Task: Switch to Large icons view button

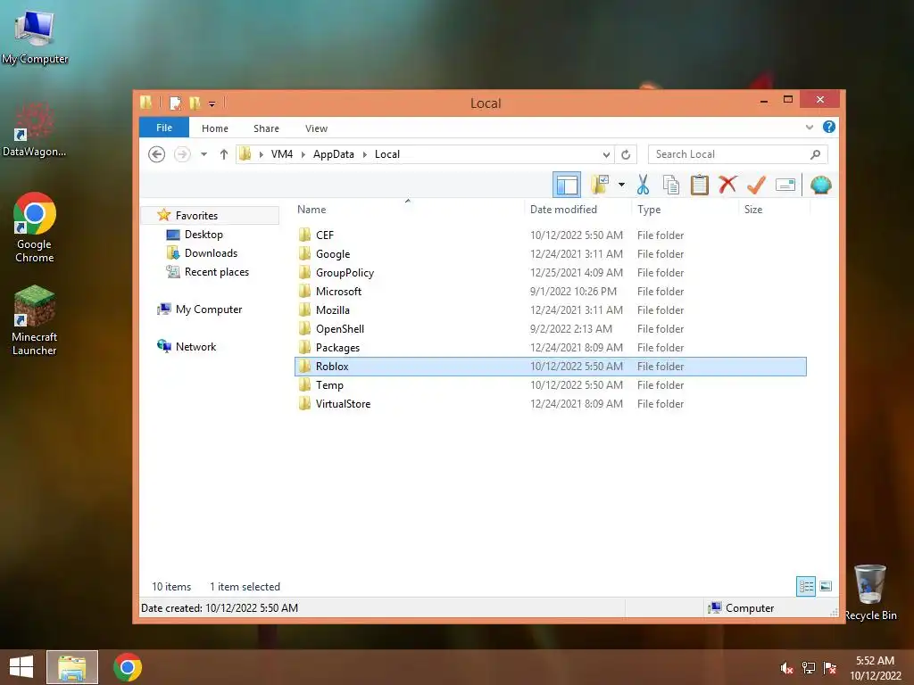Action: 826,586
